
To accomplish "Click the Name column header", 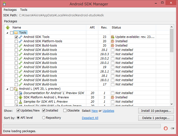I will (x=45, y=28).
